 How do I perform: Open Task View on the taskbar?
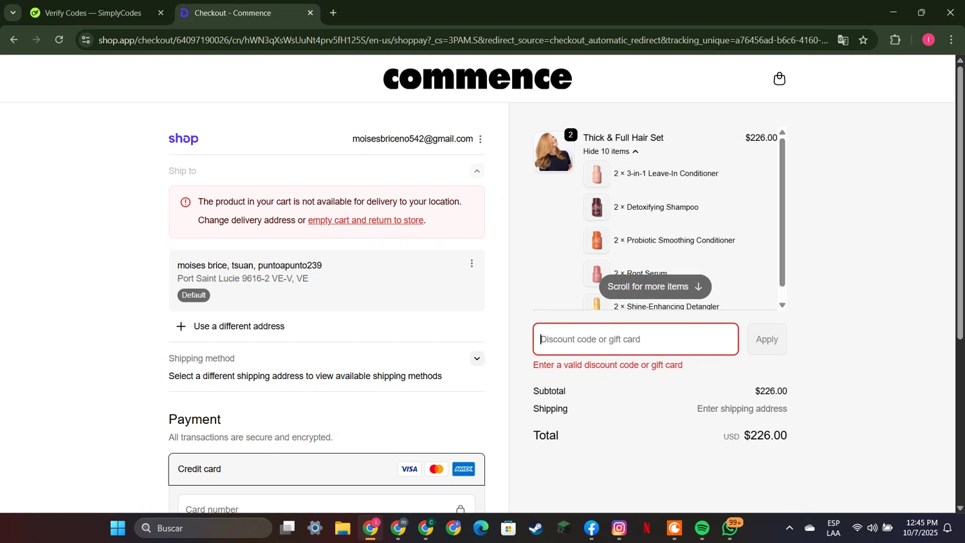(x=287, y=528)
